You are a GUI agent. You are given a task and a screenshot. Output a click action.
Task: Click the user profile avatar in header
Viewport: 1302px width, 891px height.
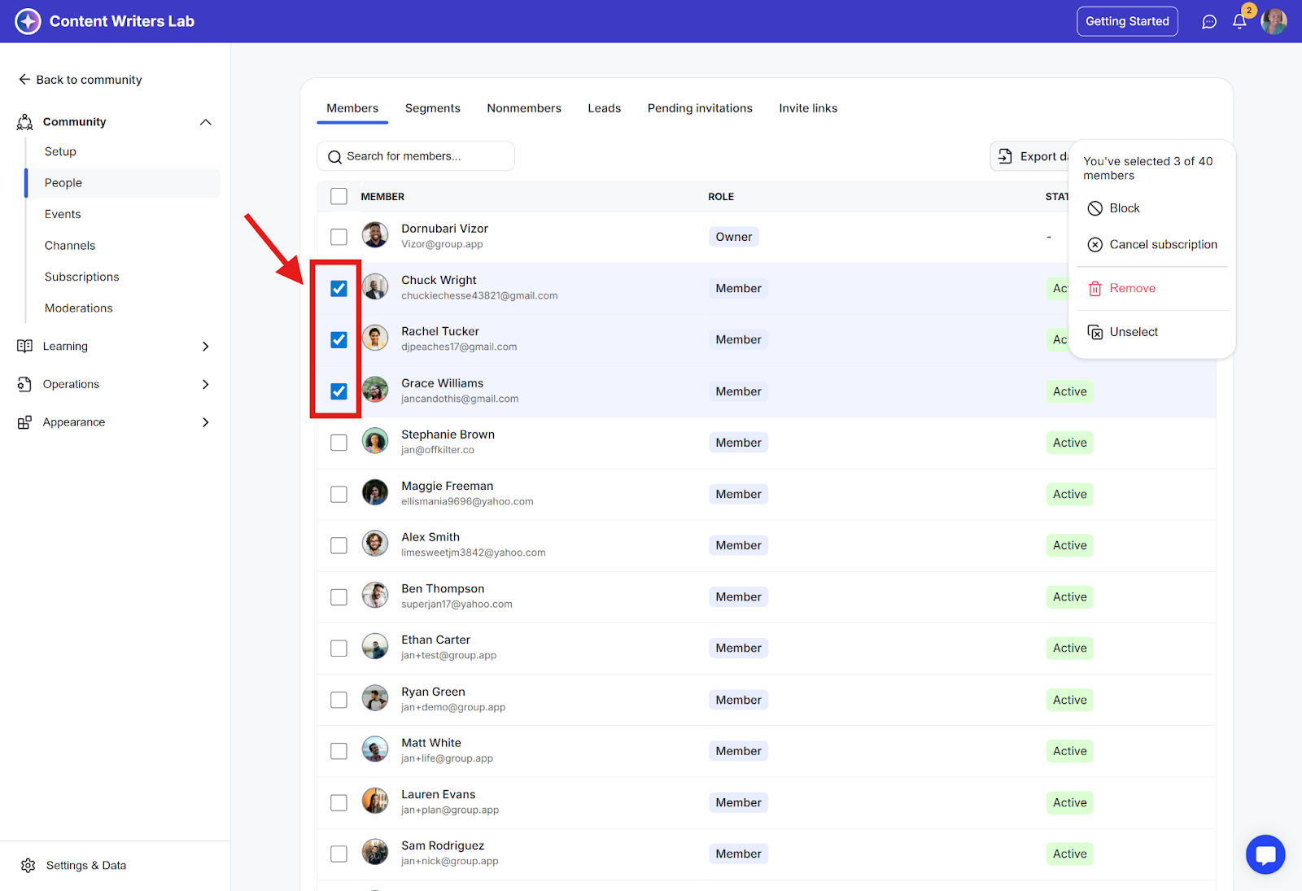click(1274, 22)
